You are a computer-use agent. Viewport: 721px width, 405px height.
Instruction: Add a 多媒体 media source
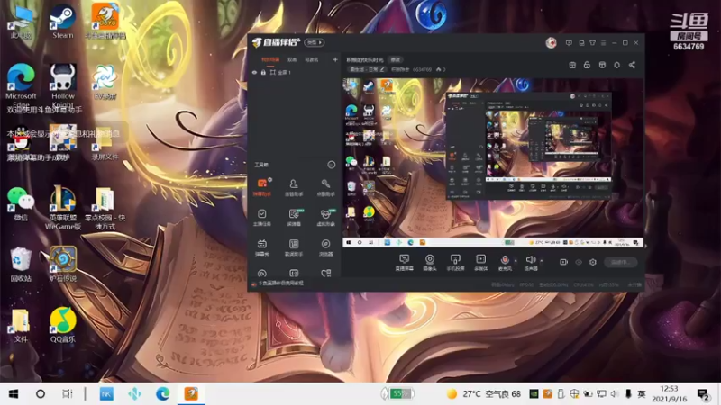(x=480, y=262)
